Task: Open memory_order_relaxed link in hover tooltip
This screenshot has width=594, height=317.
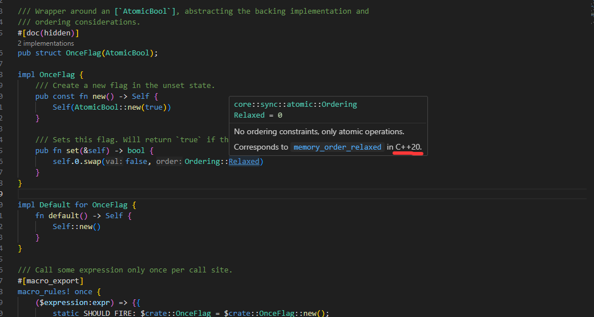Action: (337, 147)
